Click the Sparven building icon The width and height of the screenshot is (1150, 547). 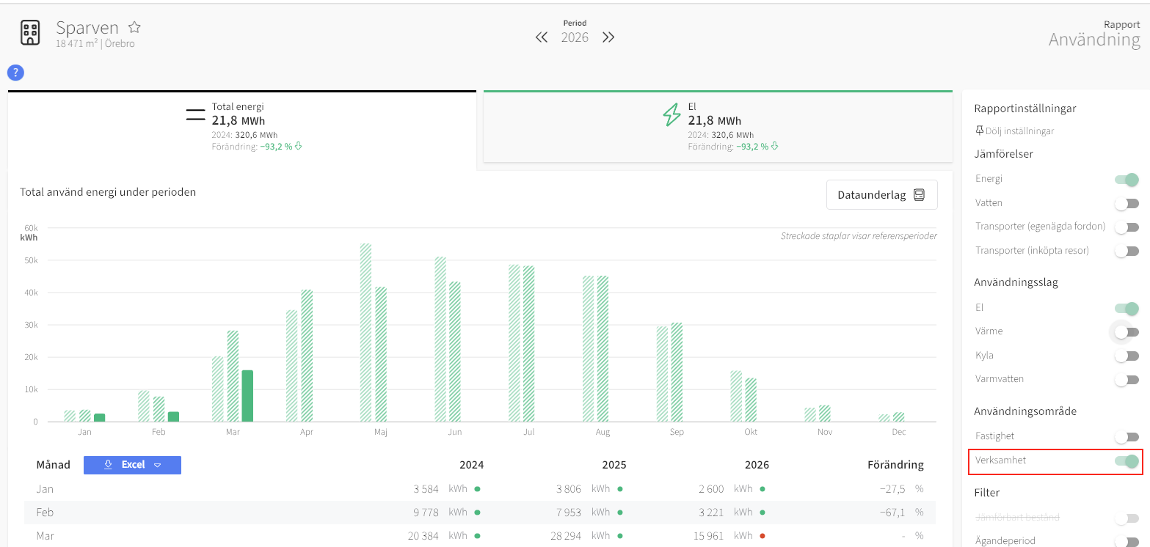click(x=30, y=33)
